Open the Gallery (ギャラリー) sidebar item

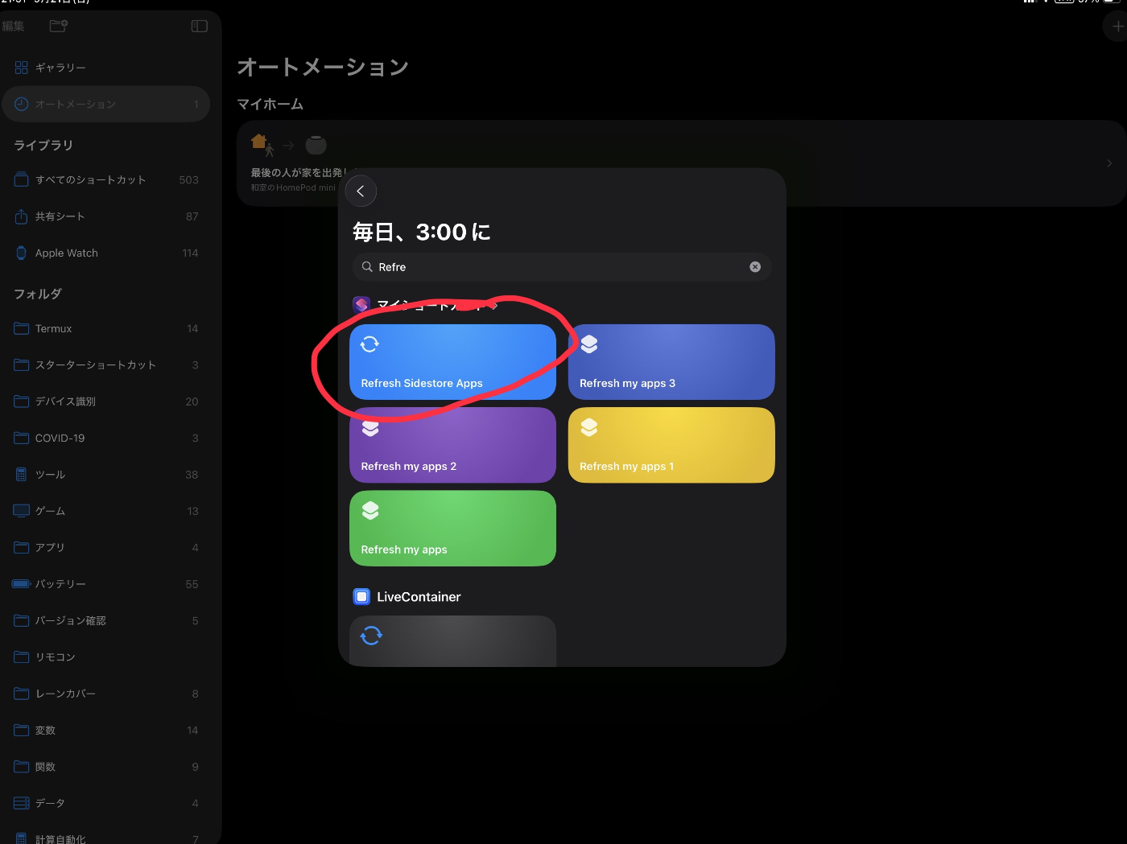(x=106, y=68)
